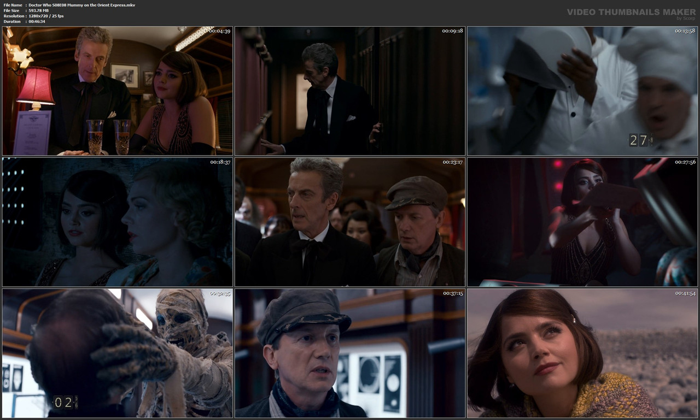Open the first thumbnail at 00:04:39
The width and height of the screenshot is (700, 420).
(116, 91)
